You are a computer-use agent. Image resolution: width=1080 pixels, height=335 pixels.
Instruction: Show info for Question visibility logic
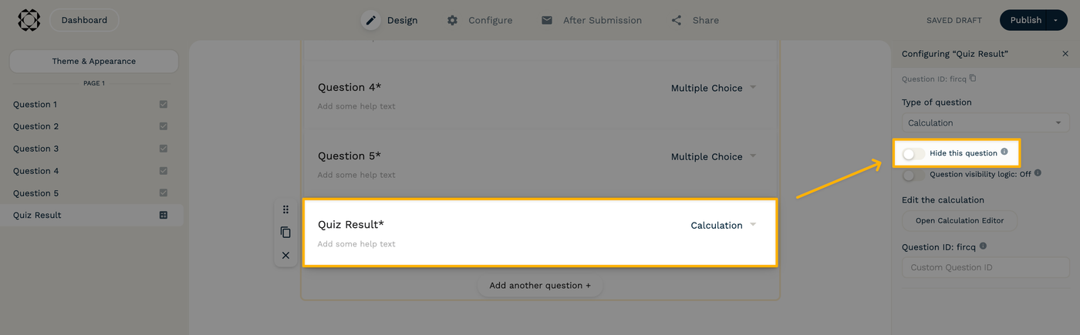[1038, 173]
